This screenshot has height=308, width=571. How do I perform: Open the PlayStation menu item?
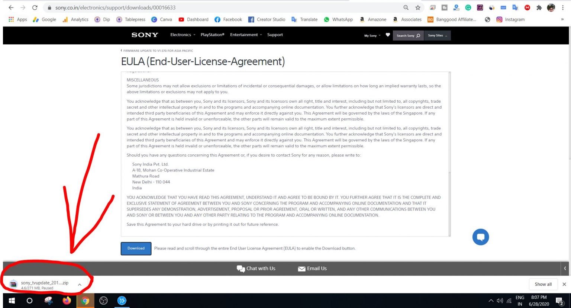(212, 35)
